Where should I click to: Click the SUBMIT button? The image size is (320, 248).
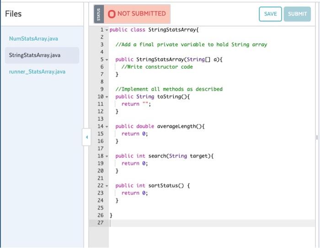[297, 14]
